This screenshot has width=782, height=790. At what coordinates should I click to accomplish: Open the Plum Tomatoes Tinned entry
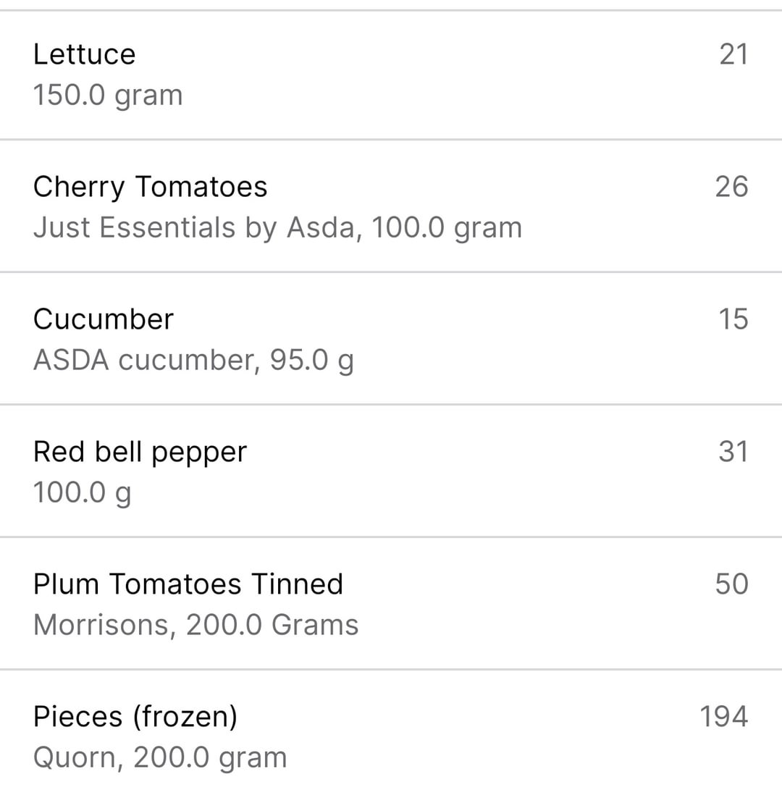391,604
